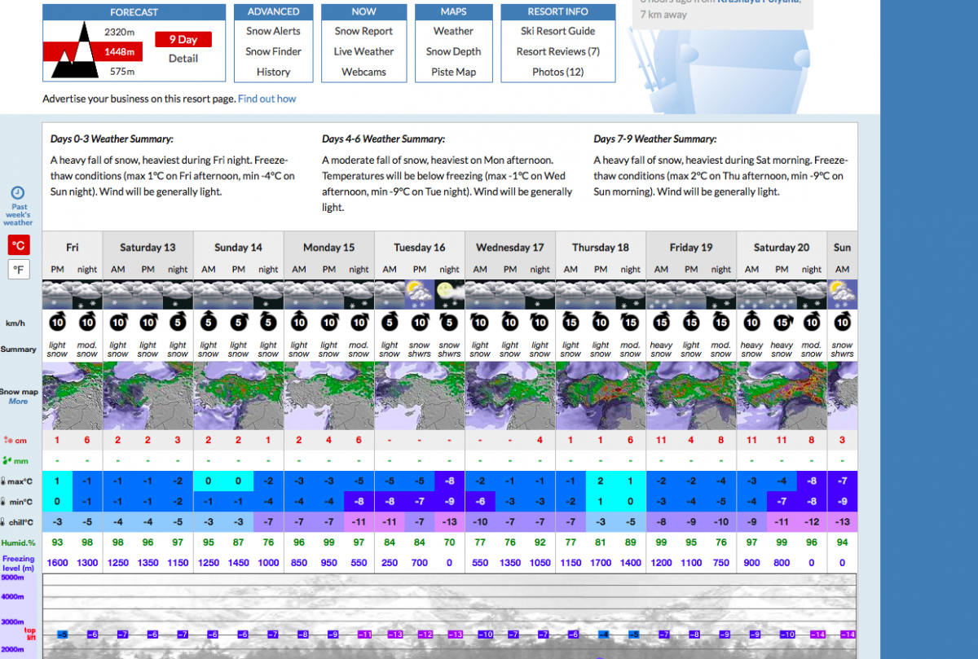
Task: Open the 9 Day forecast tab
Action: [x=183, y=39]
